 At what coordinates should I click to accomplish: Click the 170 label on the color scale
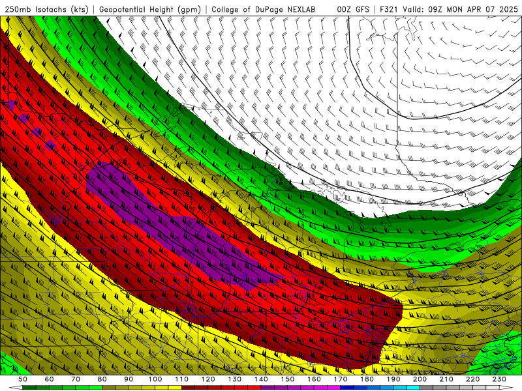tap(341, 379)
